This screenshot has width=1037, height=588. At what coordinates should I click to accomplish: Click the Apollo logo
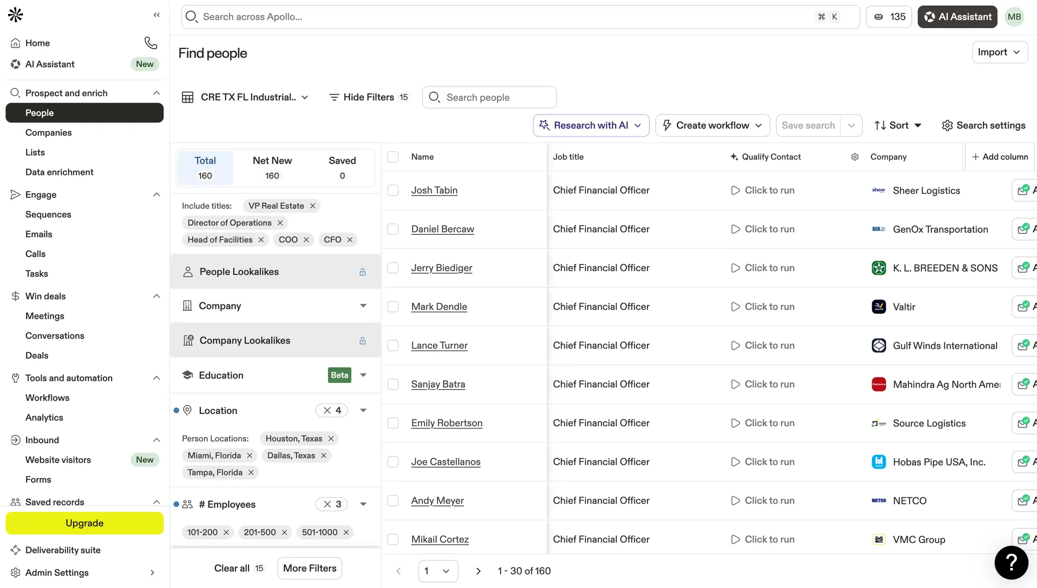(x=15, y=15)
